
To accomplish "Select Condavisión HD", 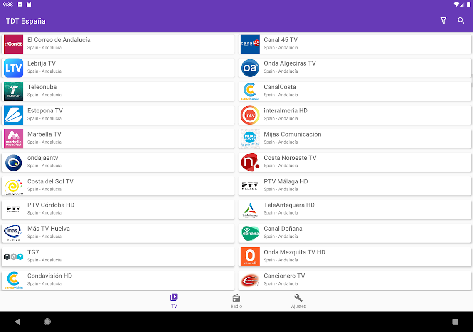I will [x=118, y=281].
